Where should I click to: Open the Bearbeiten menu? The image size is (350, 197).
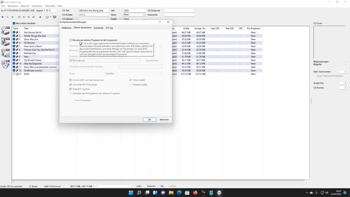[13, 6]
